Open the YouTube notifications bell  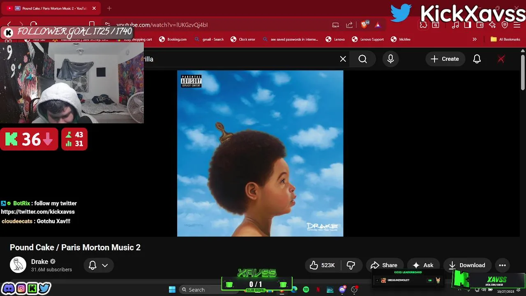(477, 59)
